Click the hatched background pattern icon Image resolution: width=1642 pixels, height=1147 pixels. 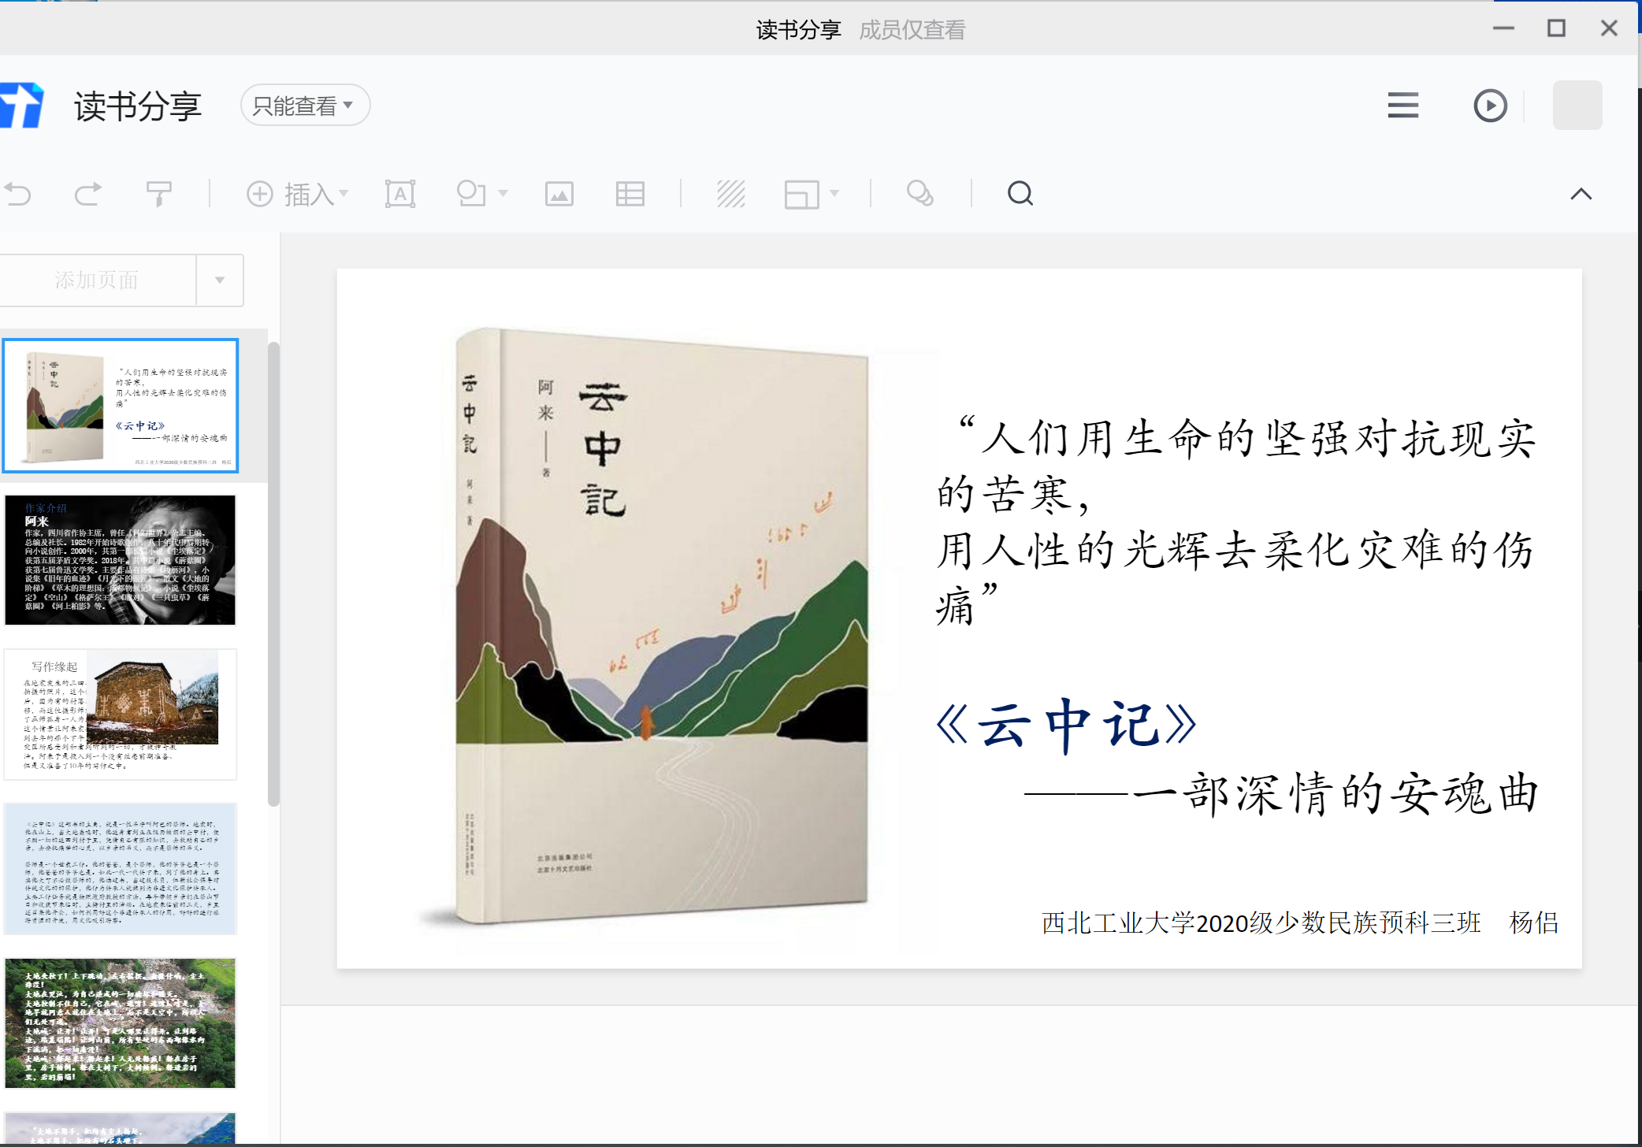point(730,194)
